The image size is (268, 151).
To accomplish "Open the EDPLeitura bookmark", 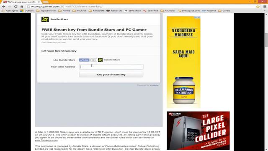I will pyautogui.click(x=133, y=10).
